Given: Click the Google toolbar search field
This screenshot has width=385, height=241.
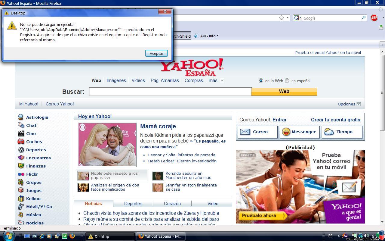Looking at the screenshot, I should tap(331, 18).
